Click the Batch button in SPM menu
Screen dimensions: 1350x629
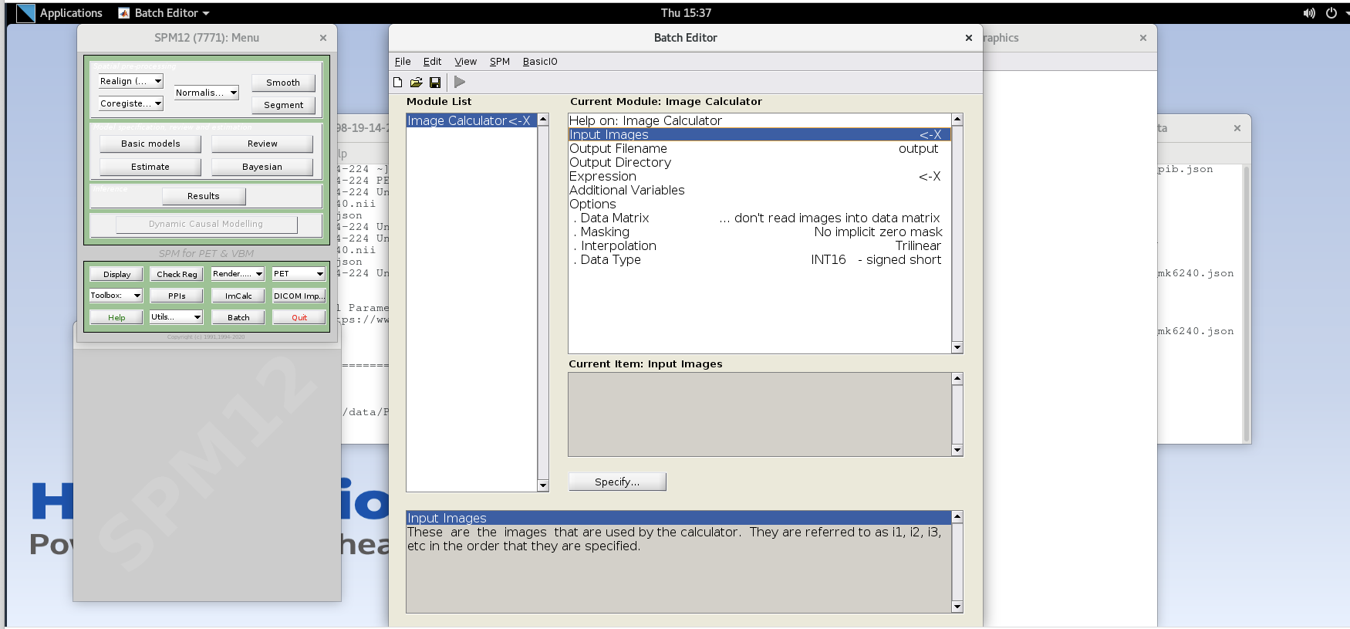238,317
